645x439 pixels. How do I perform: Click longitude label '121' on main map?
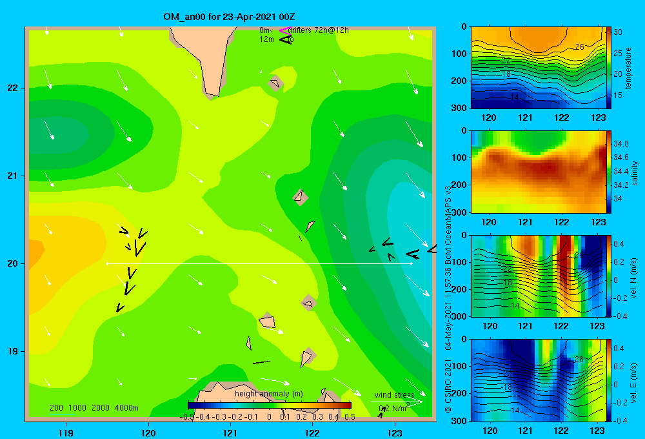click(230, 433)
